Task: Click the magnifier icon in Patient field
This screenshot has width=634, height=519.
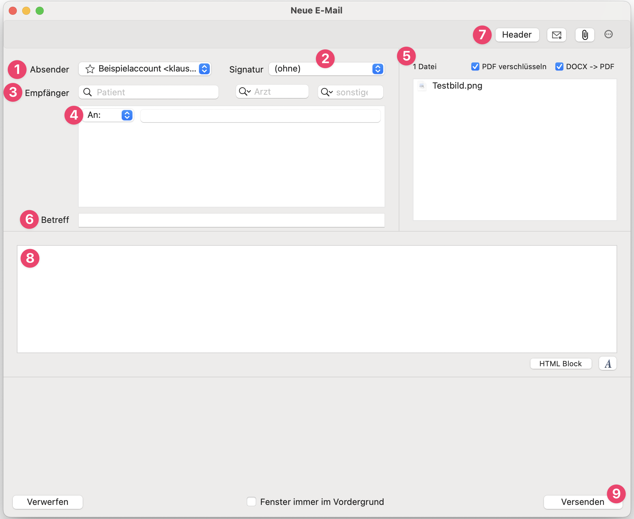Action: pos(87,92)
